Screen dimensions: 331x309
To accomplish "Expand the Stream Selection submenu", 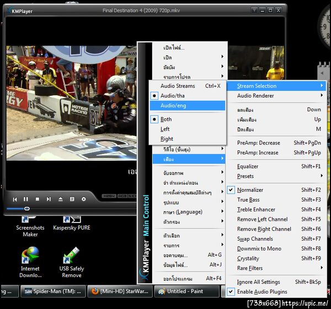I will click(276, 86).
